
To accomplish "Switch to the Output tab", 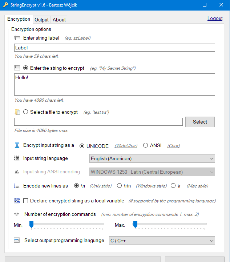I will click(41, 20).
